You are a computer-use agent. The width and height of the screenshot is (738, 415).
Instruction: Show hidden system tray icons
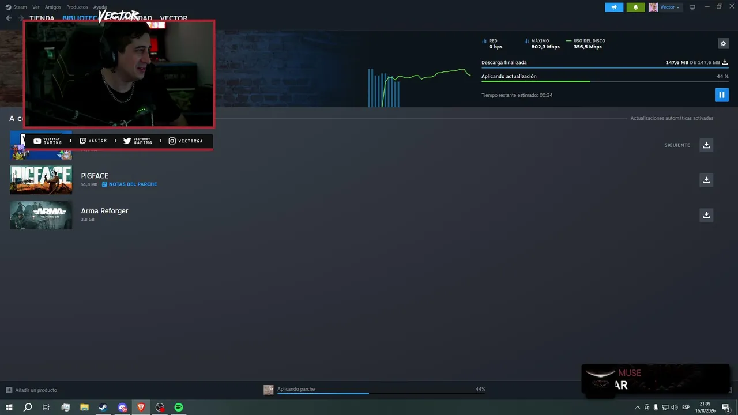(637, 408)
